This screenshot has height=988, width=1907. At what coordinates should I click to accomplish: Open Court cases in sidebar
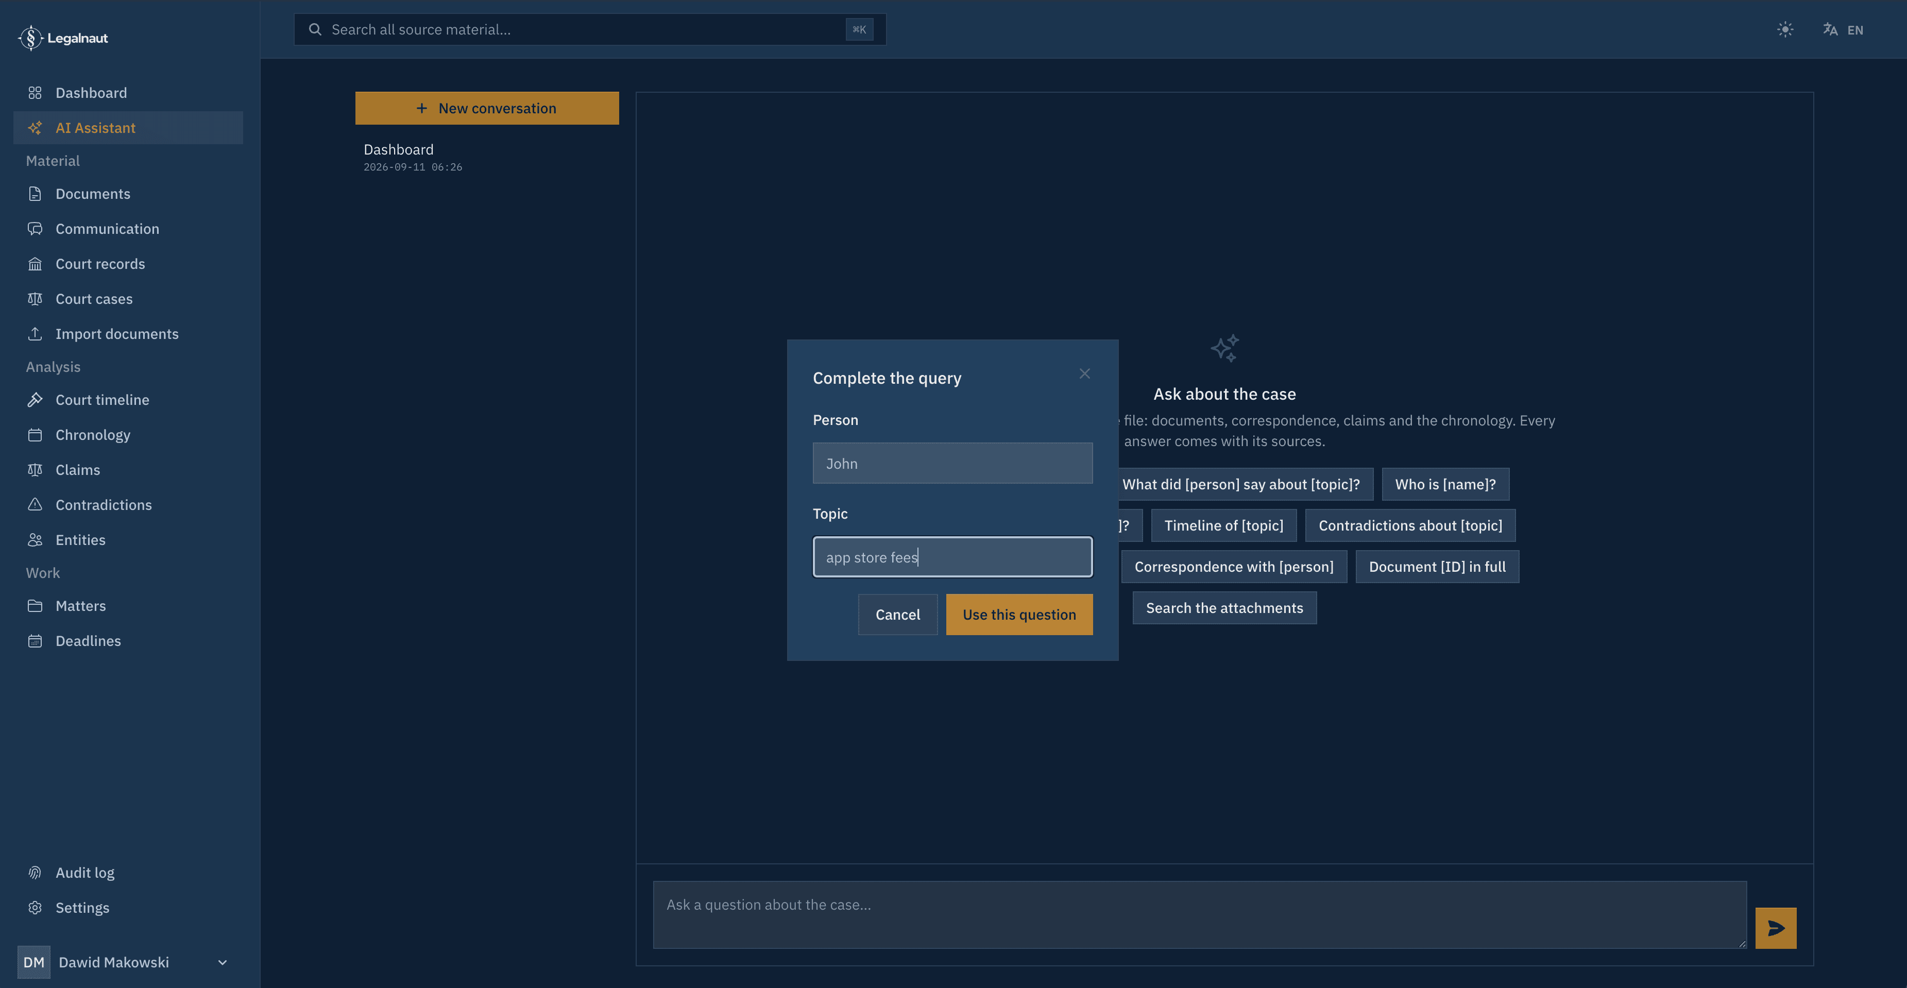tap(128, 299)
